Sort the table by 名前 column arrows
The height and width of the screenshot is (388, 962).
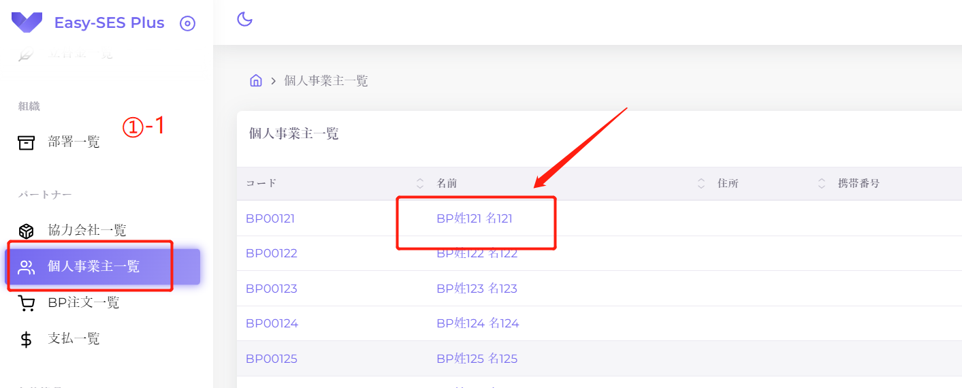(701, 183)
